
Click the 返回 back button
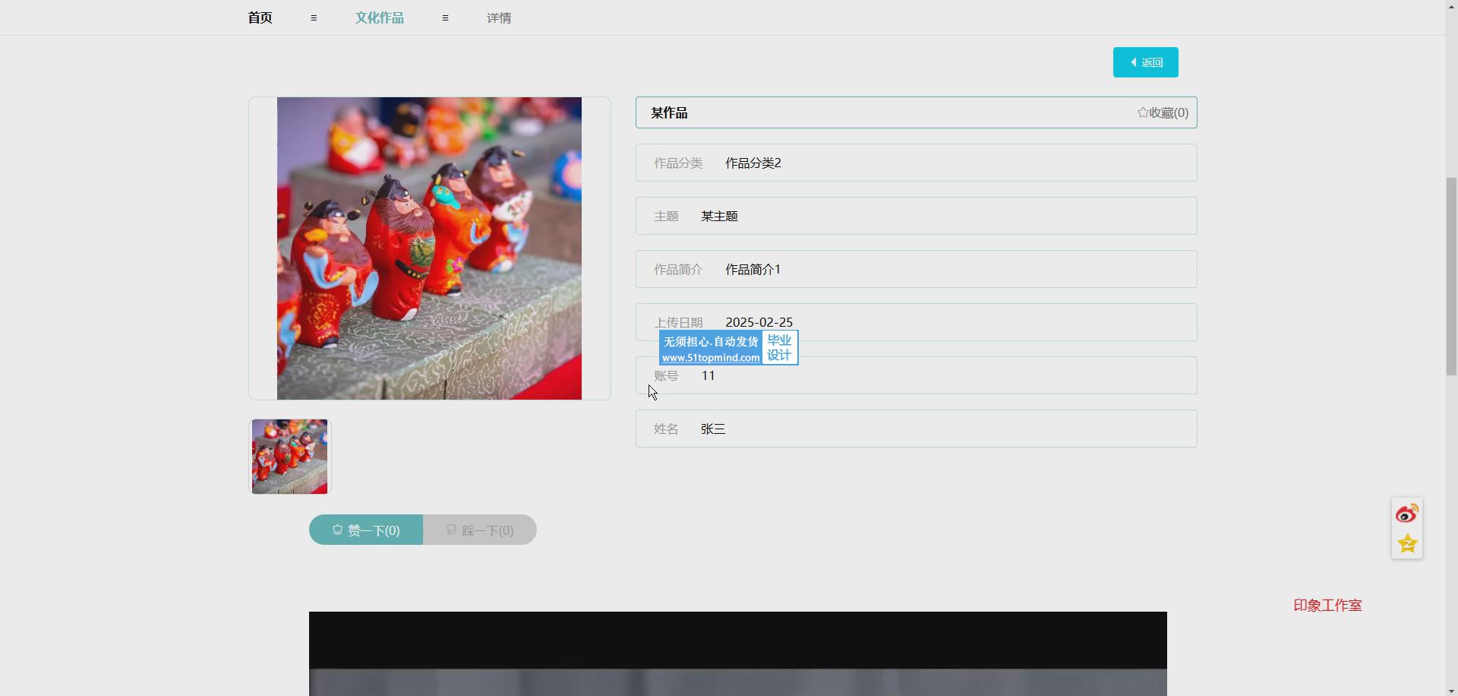click(1145, 62)
